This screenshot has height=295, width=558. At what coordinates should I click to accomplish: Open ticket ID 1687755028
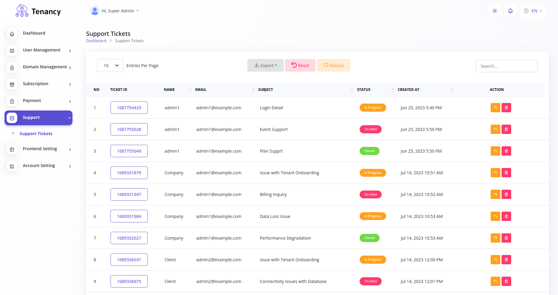pyautogui.click(x=129, y=129)
